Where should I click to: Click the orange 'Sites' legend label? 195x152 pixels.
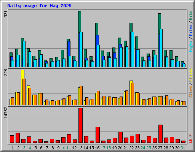tap(190, 92)
